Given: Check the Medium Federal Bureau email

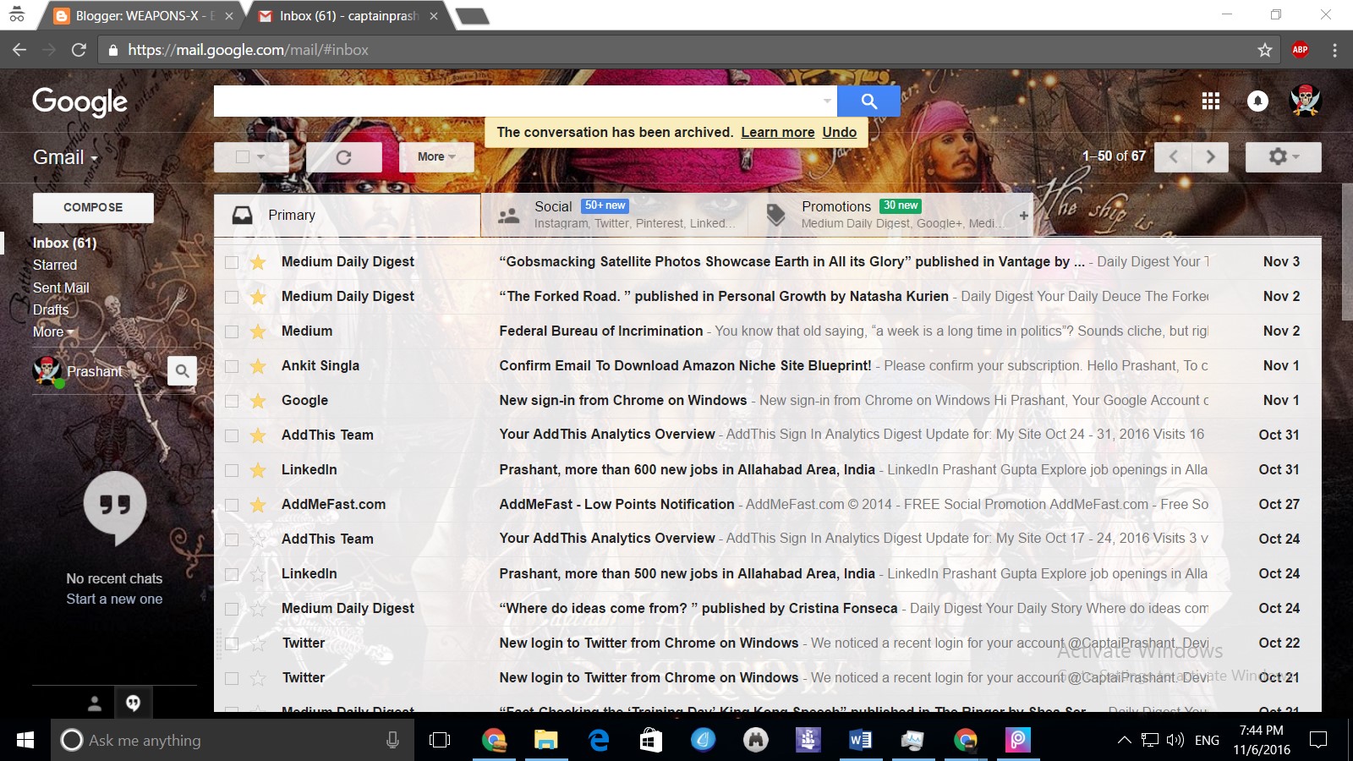Looking at the screenshot, I should pyautogui.click(x=232, y=331).
